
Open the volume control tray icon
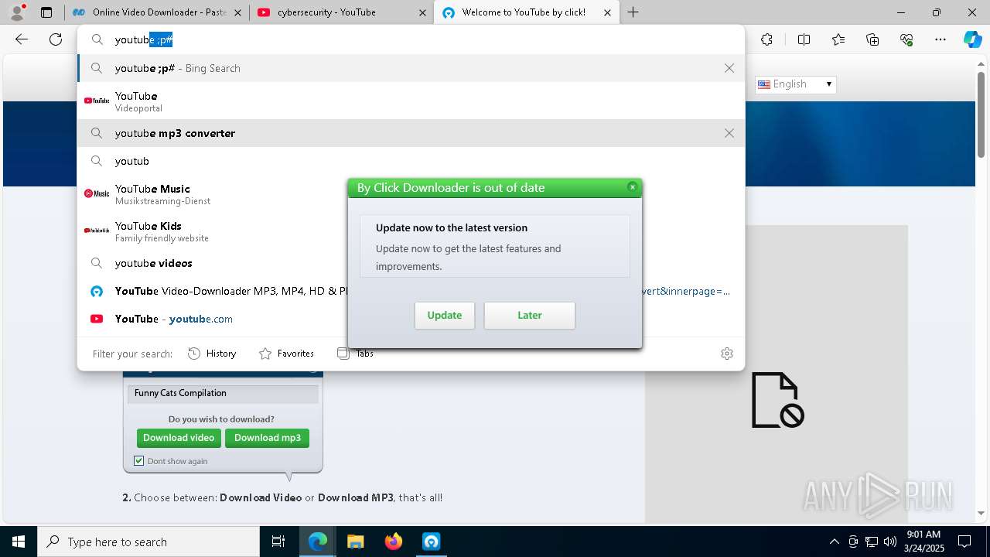pyautogui.click(x=889, y=542)
